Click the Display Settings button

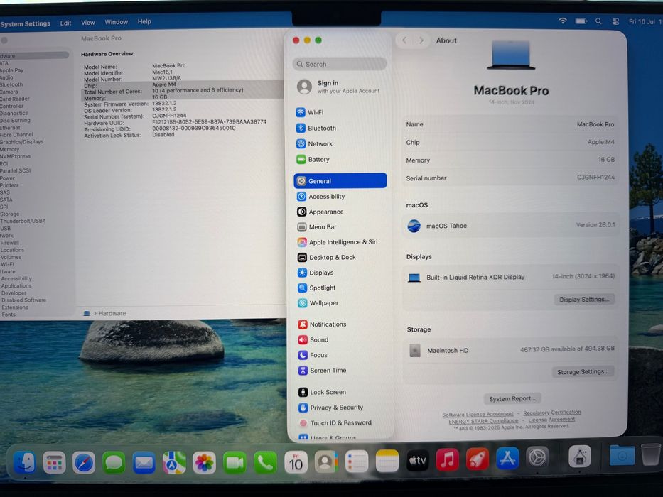tap(584, 300)
